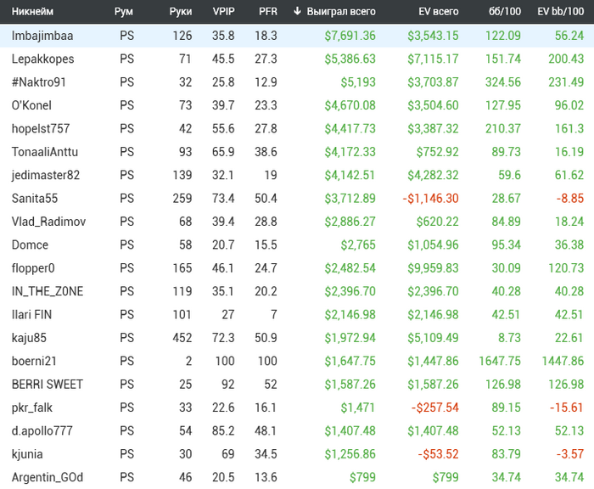Screen dimensions: 594x489
Task: Click VPIP value 85.2
Action: point(223,430)
